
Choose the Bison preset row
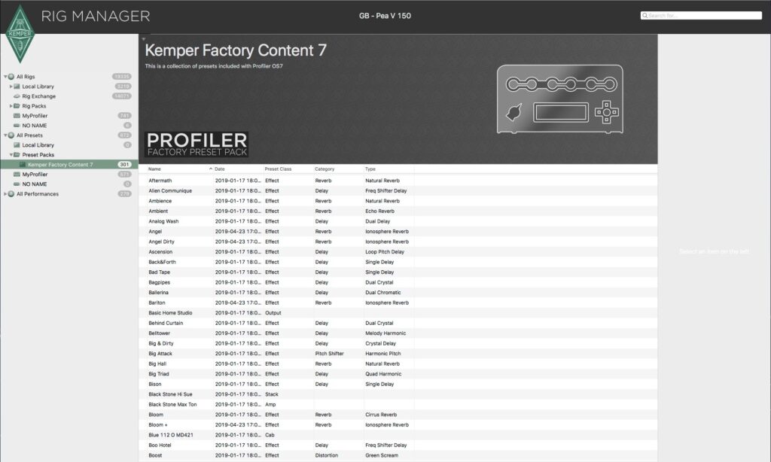398,384
